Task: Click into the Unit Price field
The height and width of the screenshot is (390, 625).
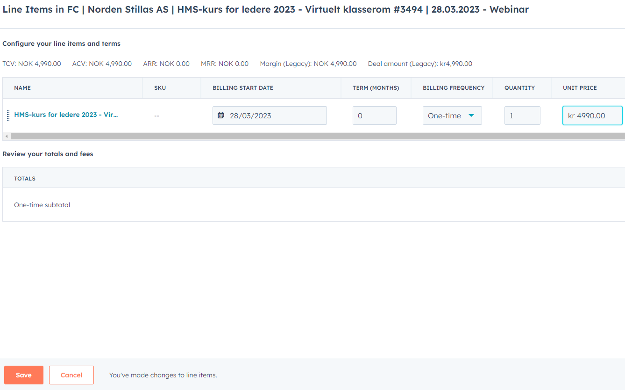Action: [592, 116]
